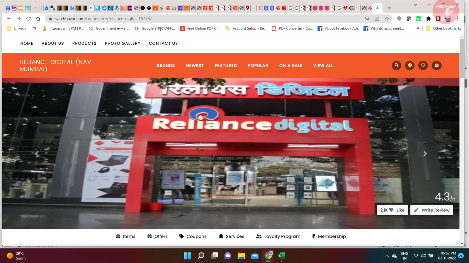This screenshot has width=469, height=263.
Task: Select POPULAR in orange navigation
Action: coord(258,65)
